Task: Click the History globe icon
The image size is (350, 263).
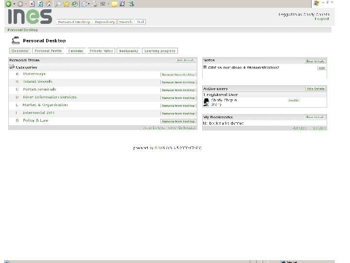Action: (74, 4)
